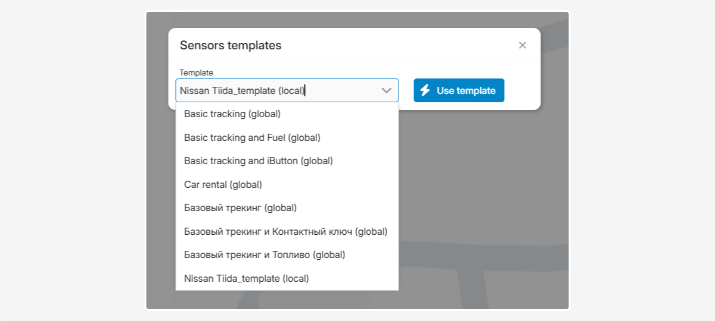Click dimmed backdrop left of the dropdown list
Screen dimensions: 715x321
[161, 208]
